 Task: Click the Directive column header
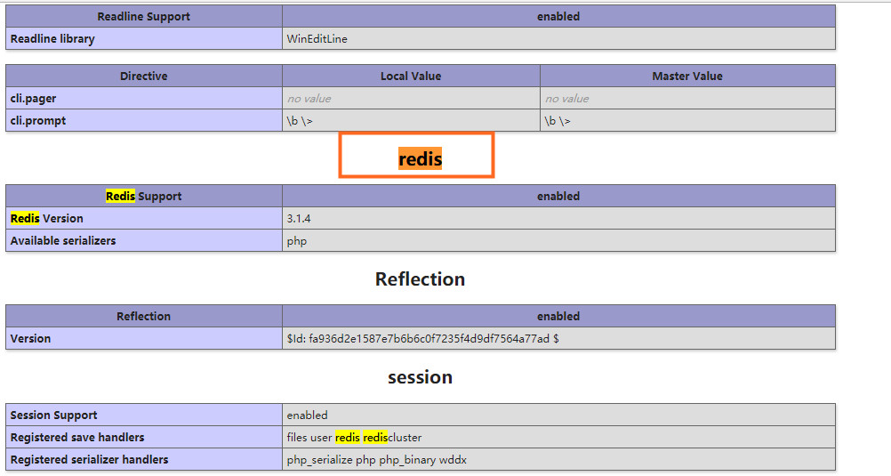pyautogui.click(x=143, y=77)
